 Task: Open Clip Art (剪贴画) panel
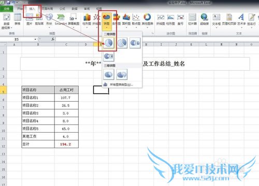coord(39,19)
